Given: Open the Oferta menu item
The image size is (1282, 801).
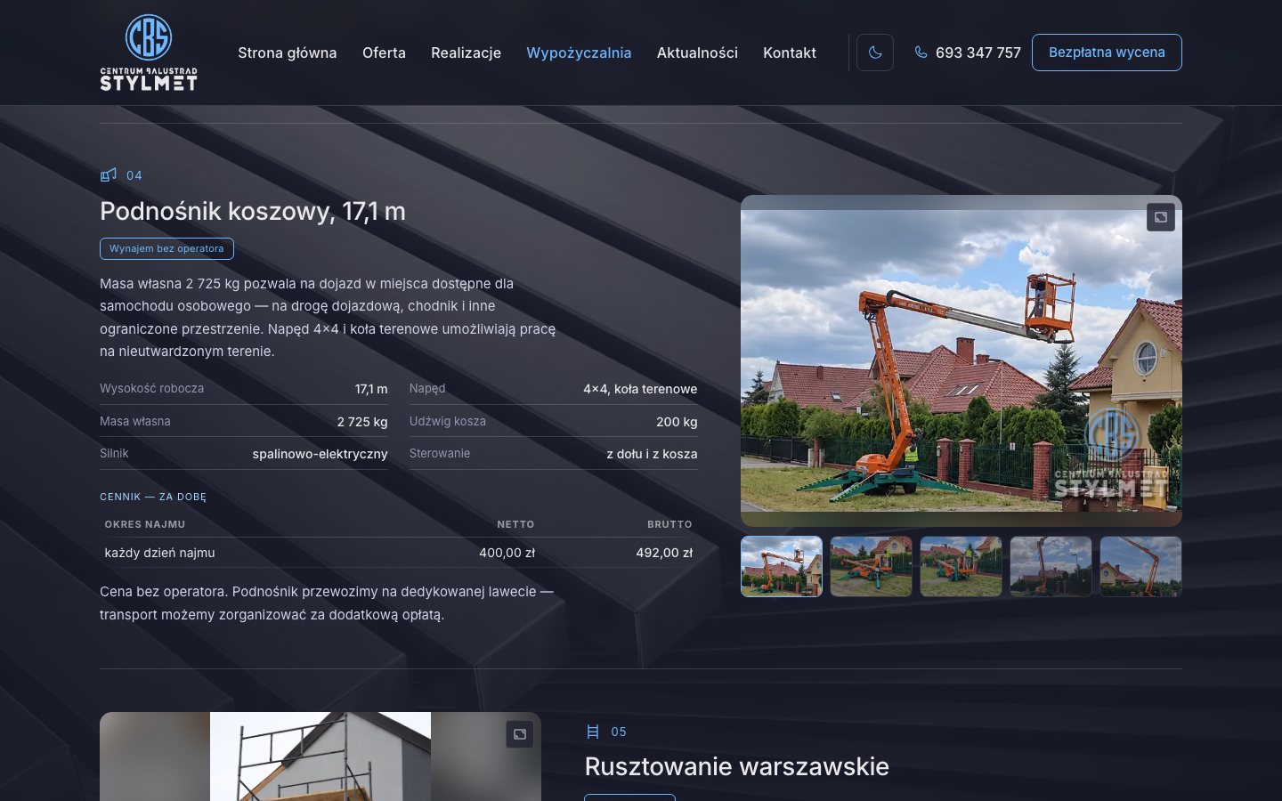Looking at the screenshot, I should pyautogui.click(x=384, y=53).
